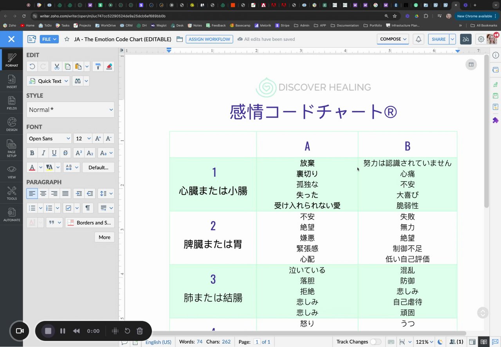Increase the font size
Image resolution: width=501 pixels, height=347 pixels.
tap(98, 139)
